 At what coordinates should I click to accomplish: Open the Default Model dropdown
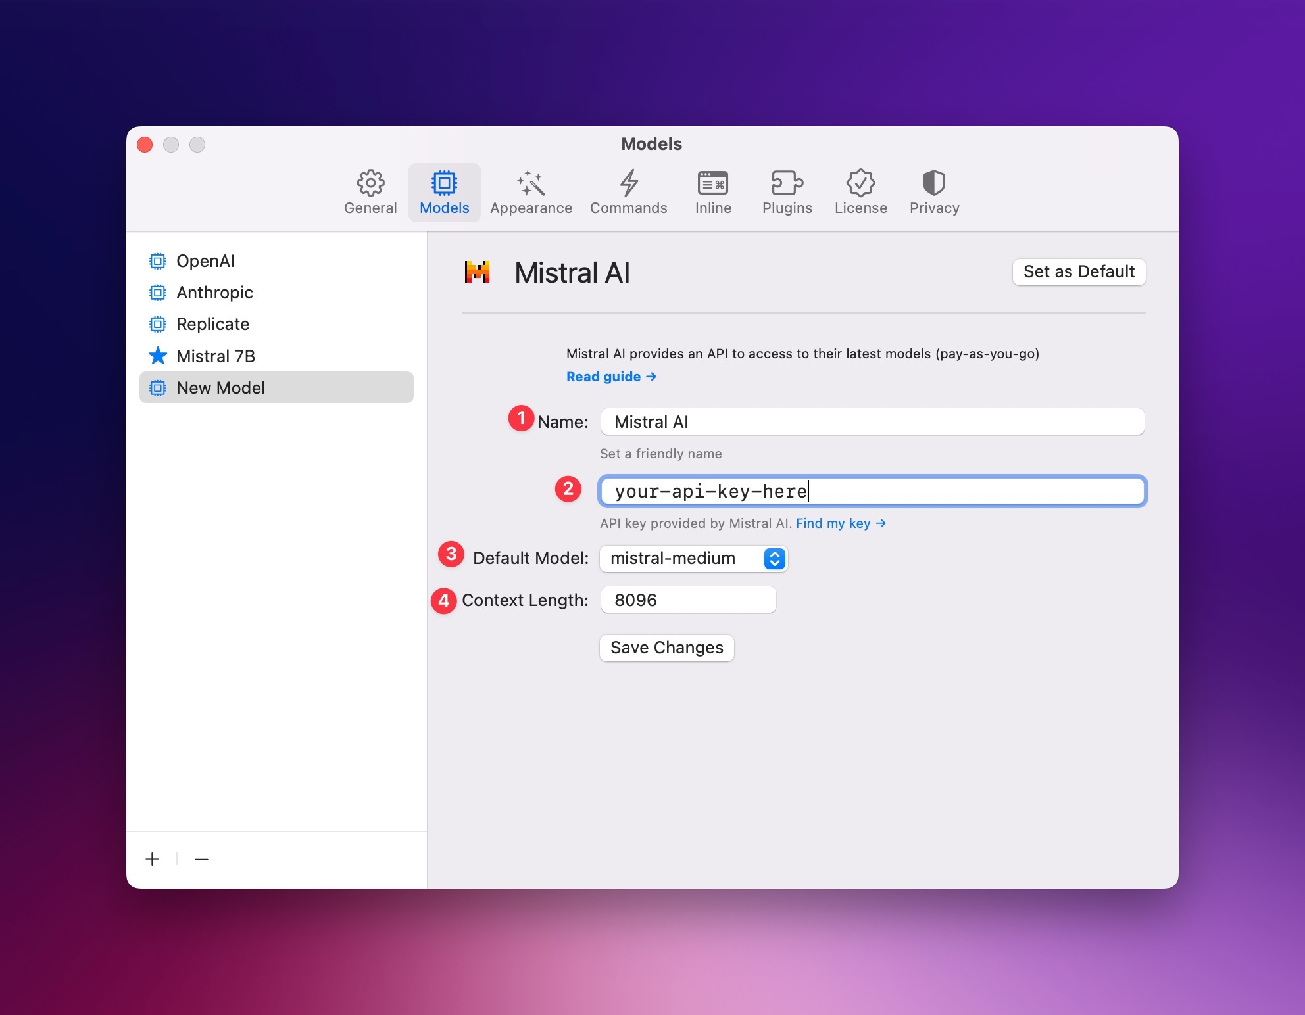coord(693,559)
